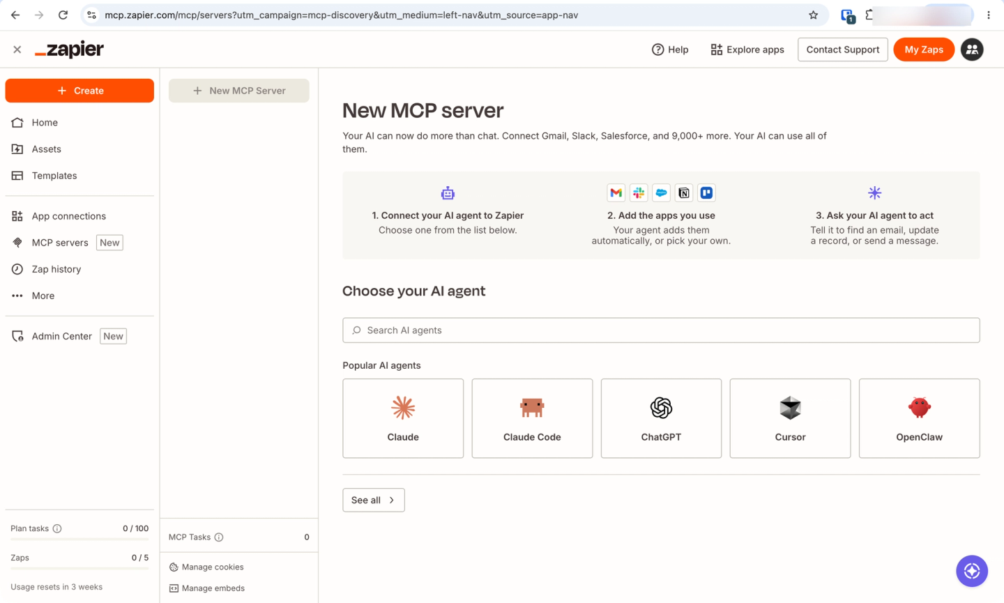Click the Home house icon
Viewport: 1004px width, 603px height.
(17, 123)
